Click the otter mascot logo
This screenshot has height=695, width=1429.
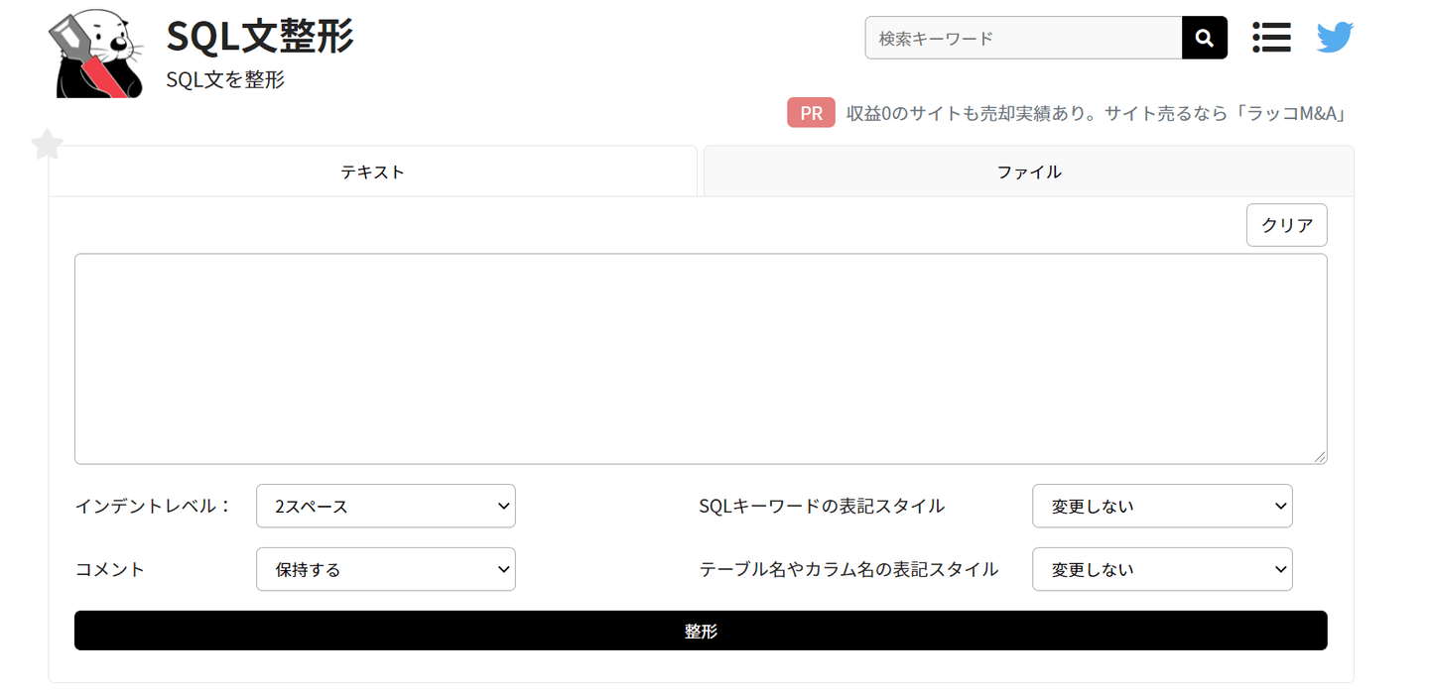click(94, 54)
